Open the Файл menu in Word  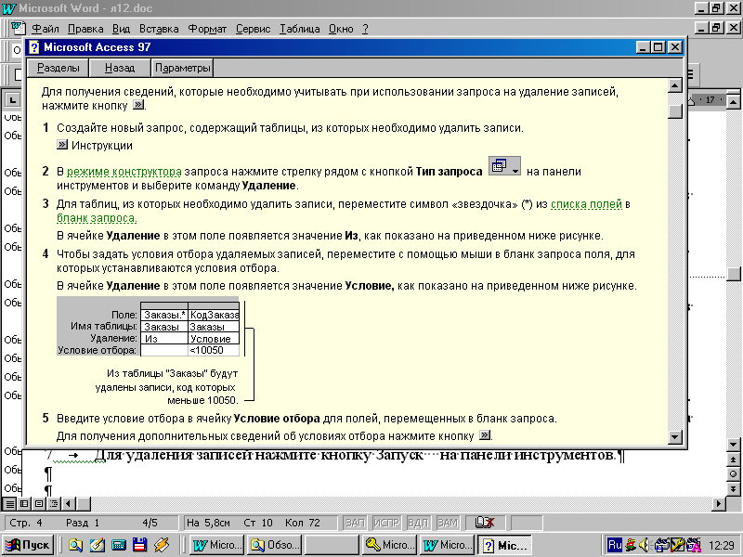click(x=45, y=29)
